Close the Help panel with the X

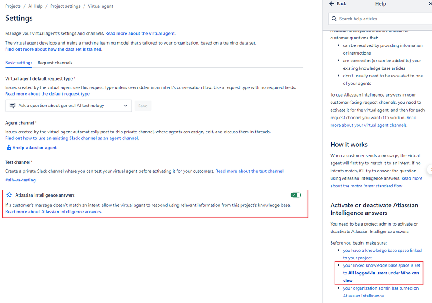point(430,3)
